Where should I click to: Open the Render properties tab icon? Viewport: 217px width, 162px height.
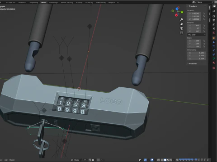(214, 16)
